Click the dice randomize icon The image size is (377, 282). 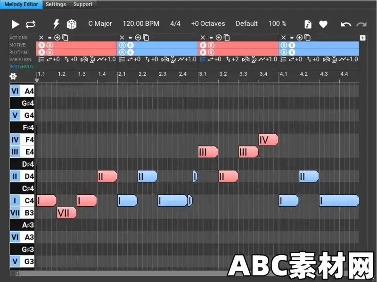click(x=72, y=24)
